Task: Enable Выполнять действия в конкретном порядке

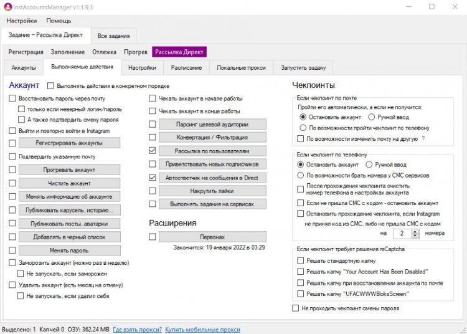Action: (51, 86)
